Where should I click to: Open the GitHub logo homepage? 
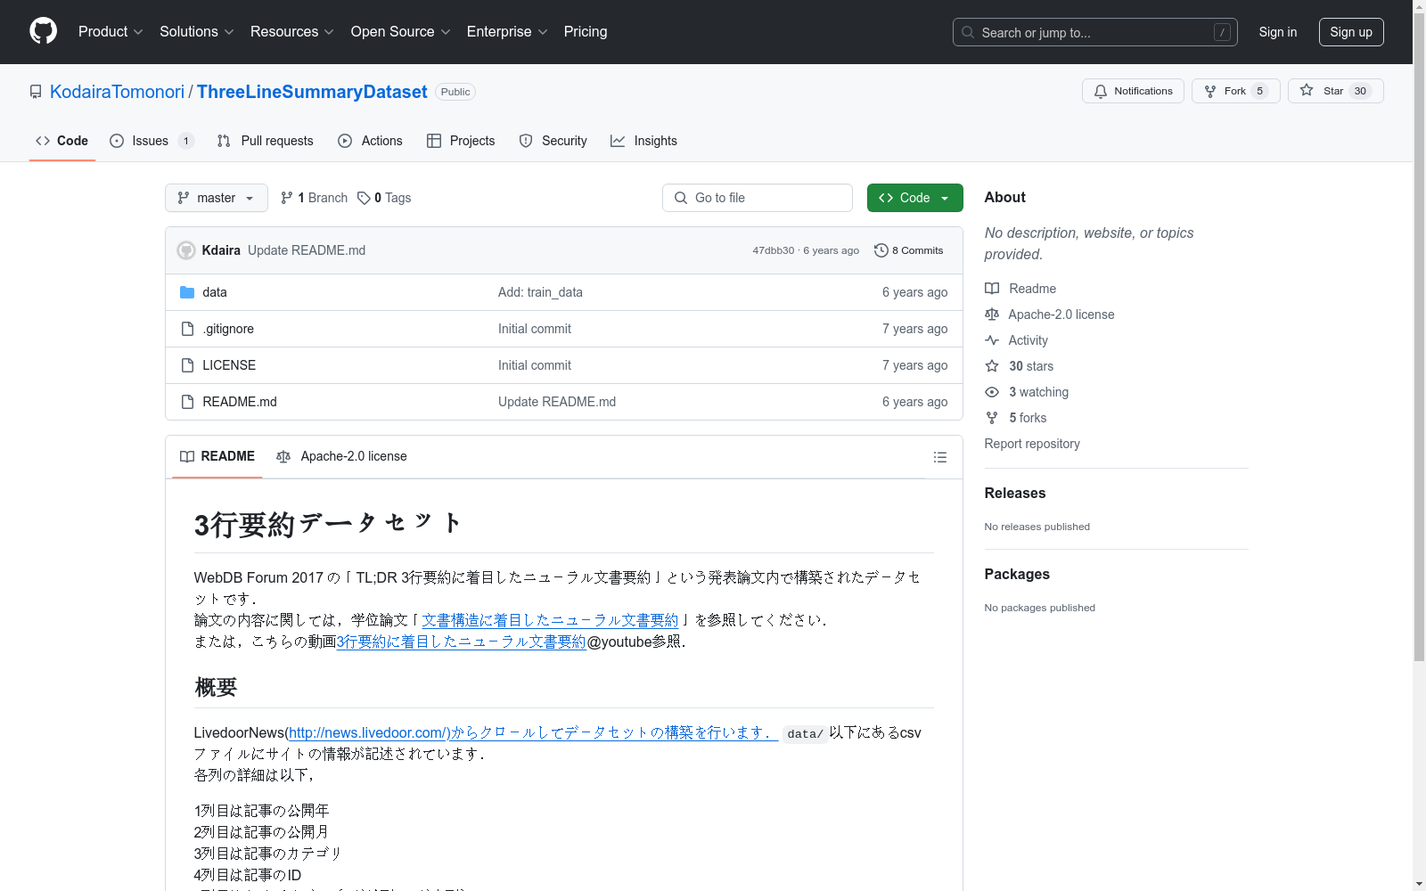tap(43, 31)
